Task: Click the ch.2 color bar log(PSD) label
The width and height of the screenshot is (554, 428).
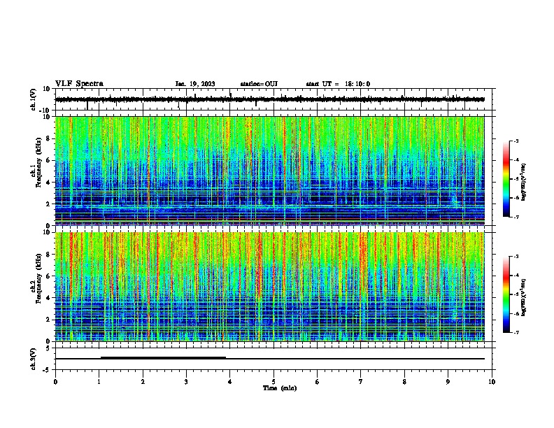Action: click(524, 298)
